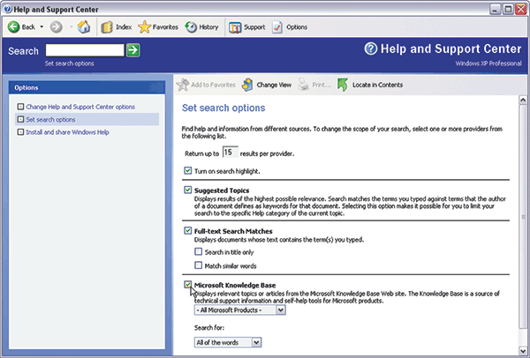Go to Home using the house icon

tap(84, 27)
